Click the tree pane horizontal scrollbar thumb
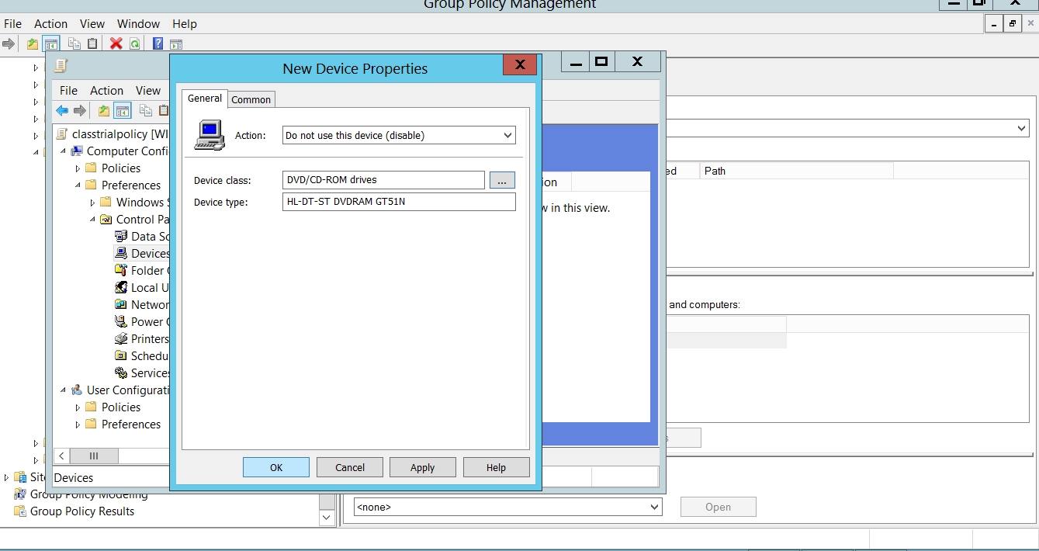1039x551 pixels. click(x=94, y=456)
